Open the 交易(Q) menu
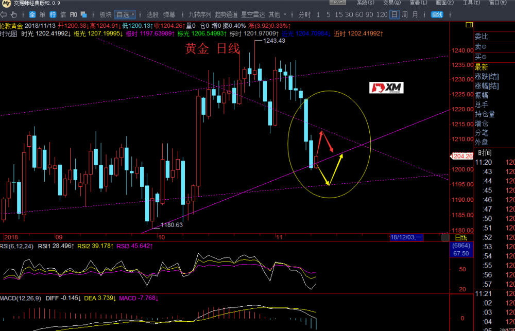The width and height of the screenshot is (515, 331). (x=391, y=3)
